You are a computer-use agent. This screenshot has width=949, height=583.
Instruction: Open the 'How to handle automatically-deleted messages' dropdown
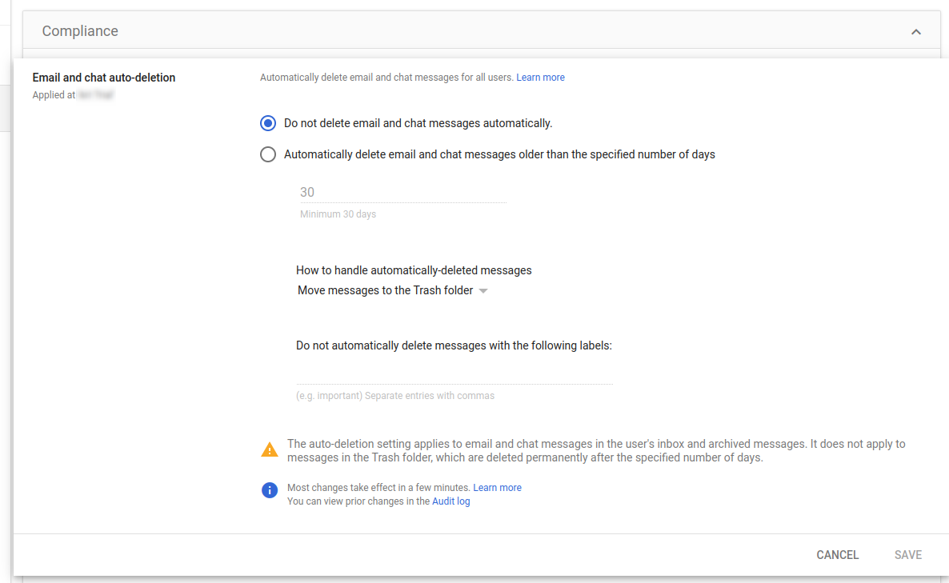click(392, 290)
